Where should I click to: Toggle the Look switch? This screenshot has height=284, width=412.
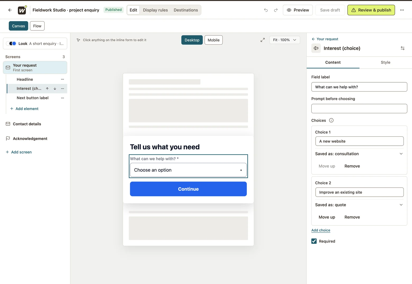11,44
